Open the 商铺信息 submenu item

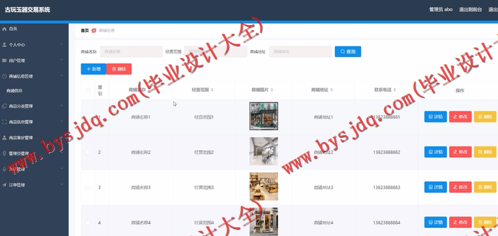tap(14, 91)
